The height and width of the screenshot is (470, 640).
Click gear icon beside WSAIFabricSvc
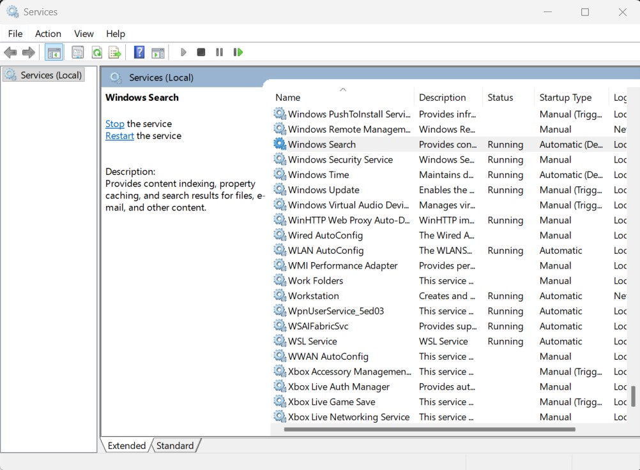pyautogui.click(x=280, y=326)
